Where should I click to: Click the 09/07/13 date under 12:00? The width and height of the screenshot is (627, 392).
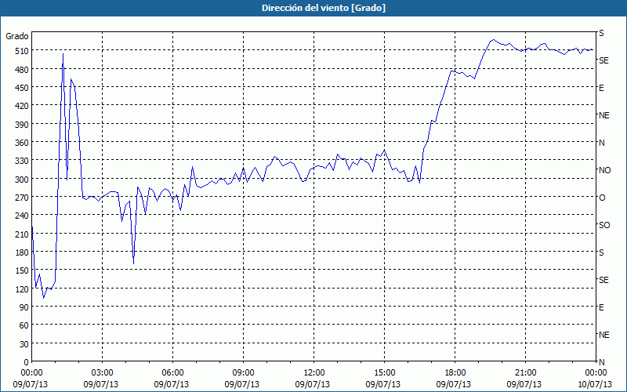click(312, 384)
